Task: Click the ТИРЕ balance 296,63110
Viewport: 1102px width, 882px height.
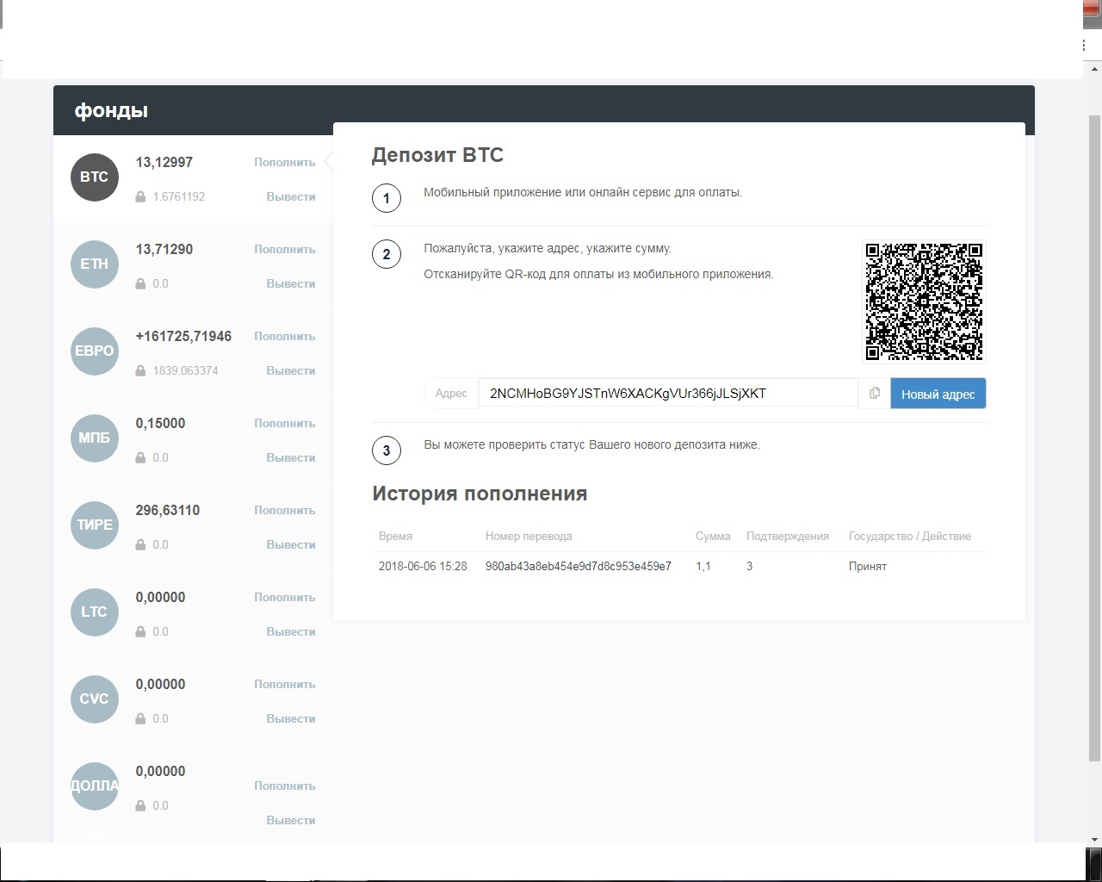Action: tap(168, 510)
